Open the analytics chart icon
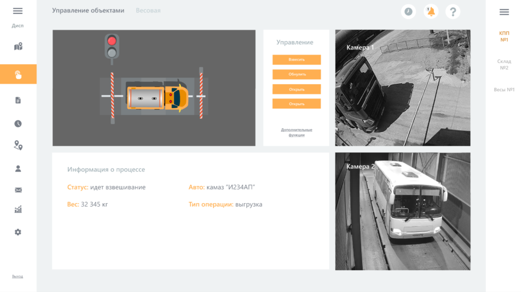521x292 pixels. 18,210
